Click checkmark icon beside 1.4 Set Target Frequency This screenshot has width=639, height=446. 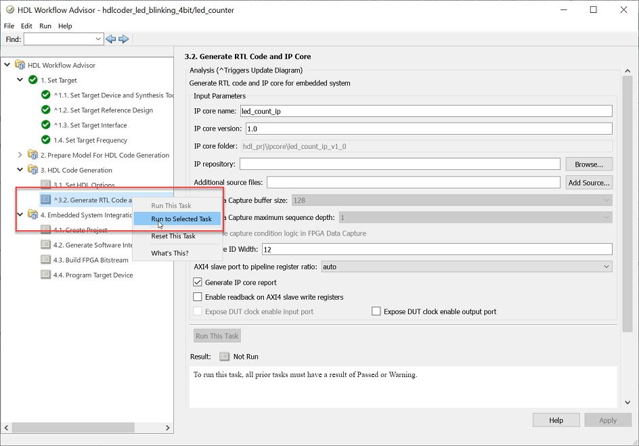[45, 139]
